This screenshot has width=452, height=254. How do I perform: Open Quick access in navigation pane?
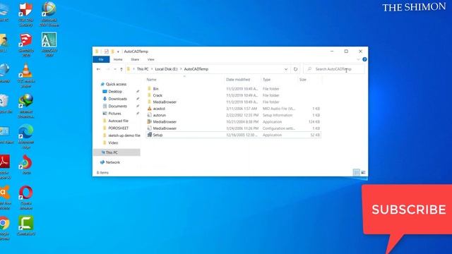[116, 84]
